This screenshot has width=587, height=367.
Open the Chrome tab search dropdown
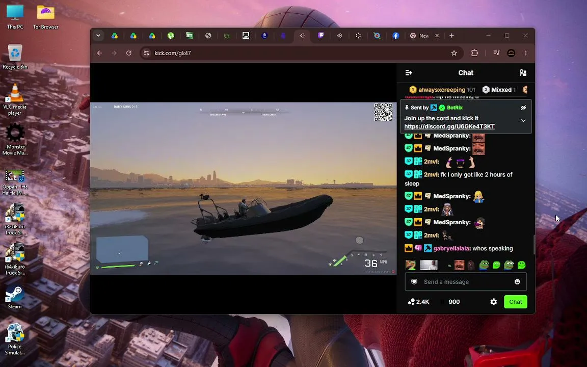pos(98,36)
